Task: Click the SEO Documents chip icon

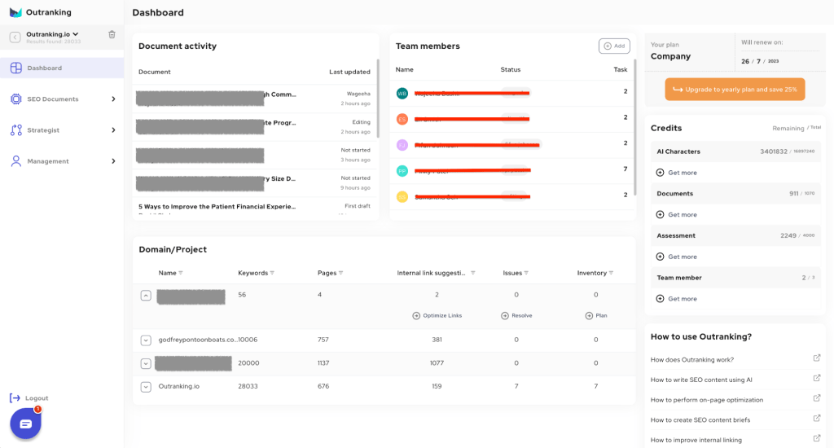Action: click(16, 99)
